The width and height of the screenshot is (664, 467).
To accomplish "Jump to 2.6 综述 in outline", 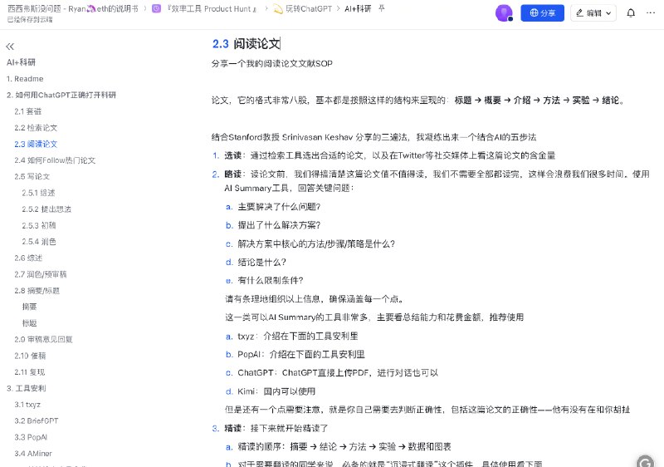I will coord(28,258).
